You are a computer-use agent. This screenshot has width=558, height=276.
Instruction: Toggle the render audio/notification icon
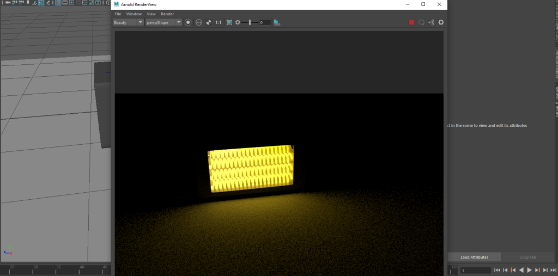[431, 22]
